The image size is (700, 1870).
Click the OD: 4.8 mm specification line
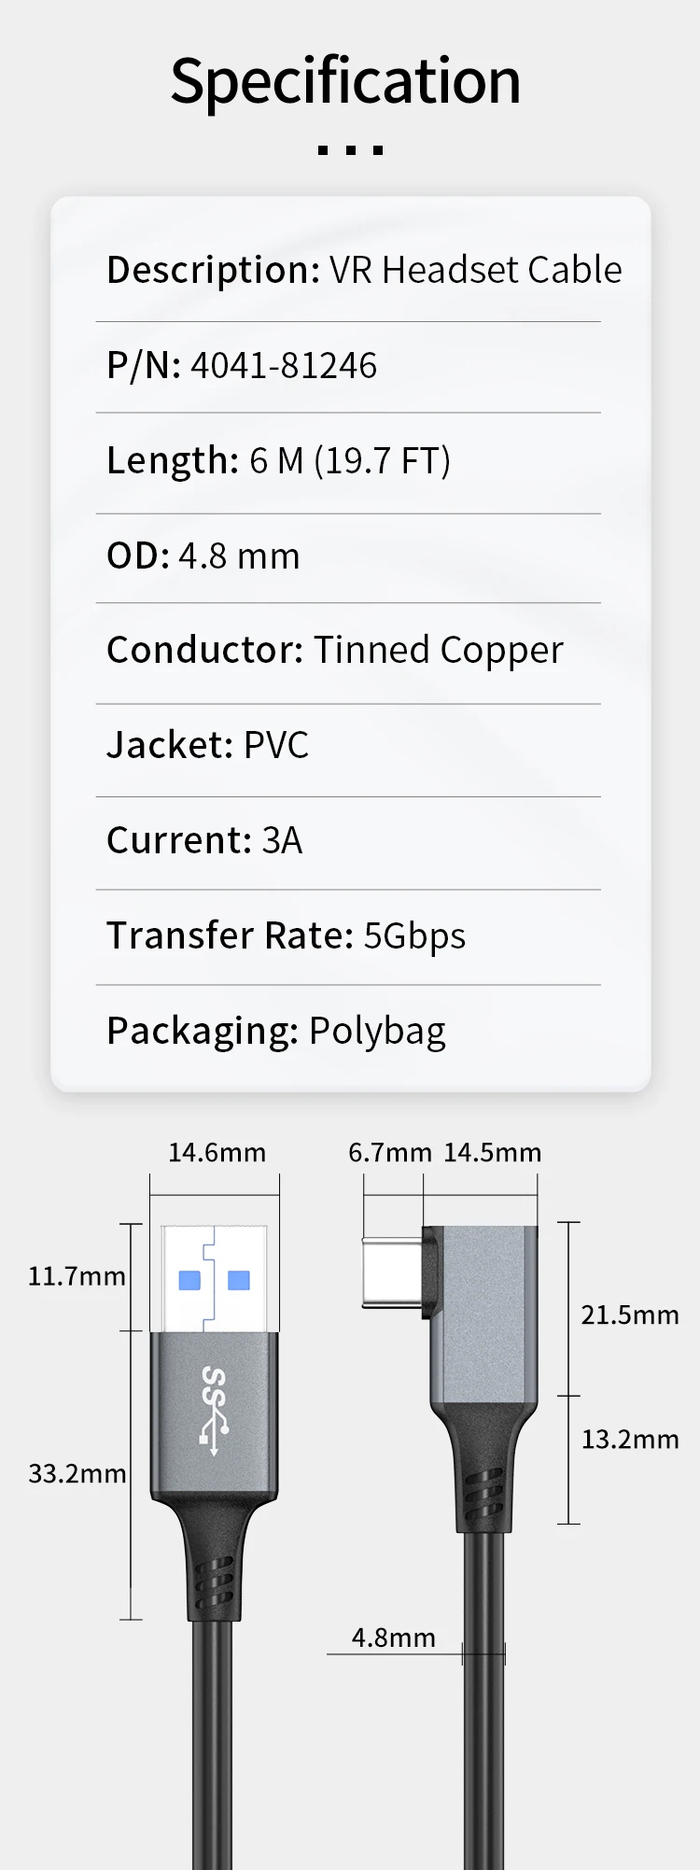203,556
